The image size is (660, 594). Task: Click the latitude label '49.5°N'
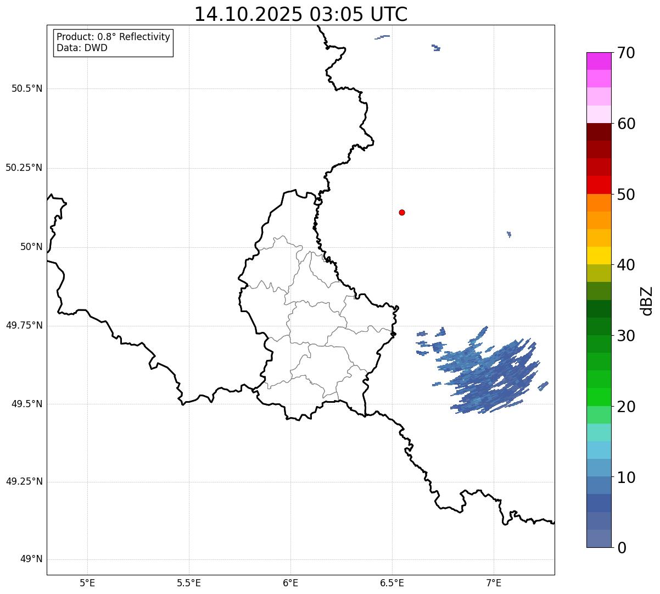coord(27,404)
